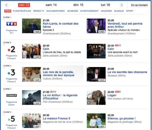152x130 pixels.
Task: Open the France 5 channel logo
Action: (12, 119)
